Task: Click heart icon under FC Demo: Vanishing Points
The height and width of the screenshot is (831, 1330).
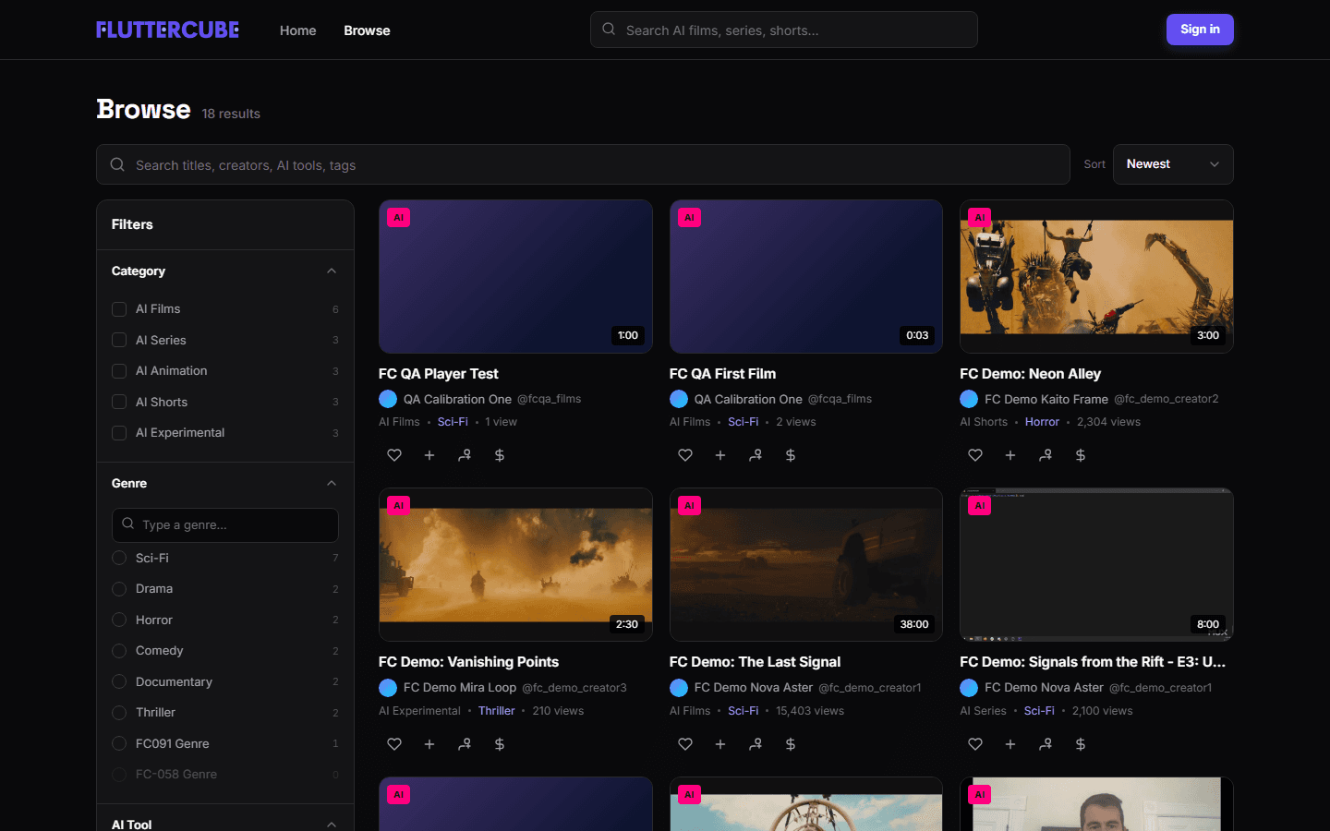Action: 394,744
